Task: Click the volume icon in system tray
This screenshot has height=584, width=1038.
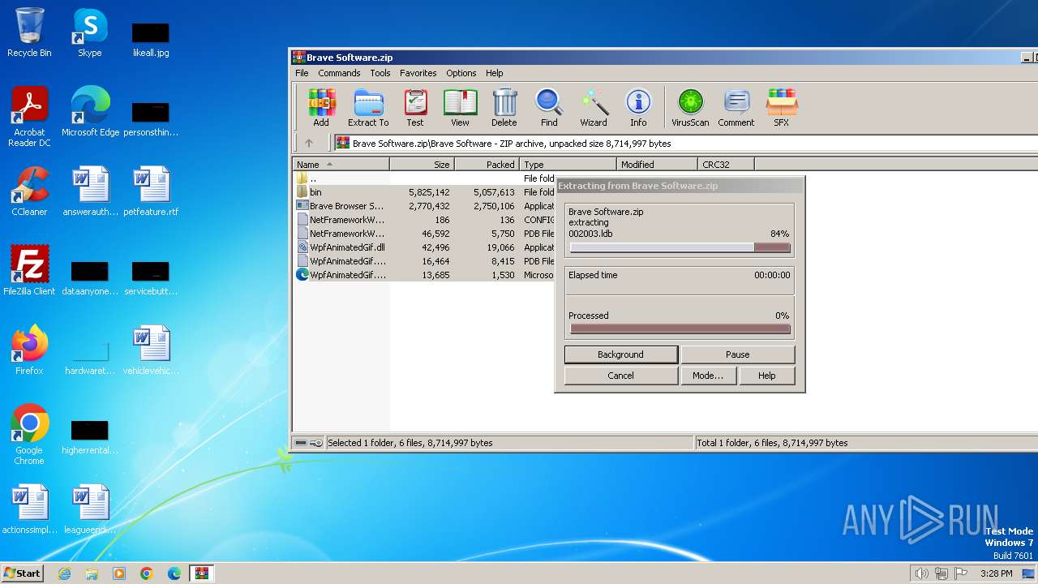Action: tap(922, 573)
